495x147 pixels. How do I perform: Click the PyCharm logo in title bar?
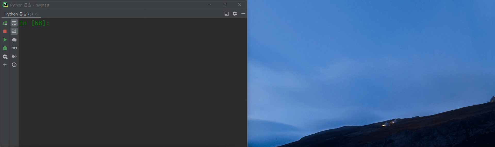(5, 5)
